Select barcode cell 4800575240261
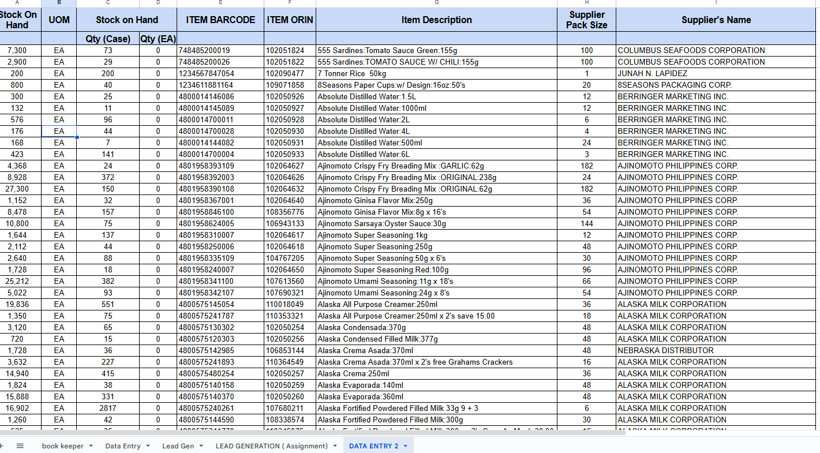Image resolution: width=820 pixels, height=453 pixels. (220, 408)
